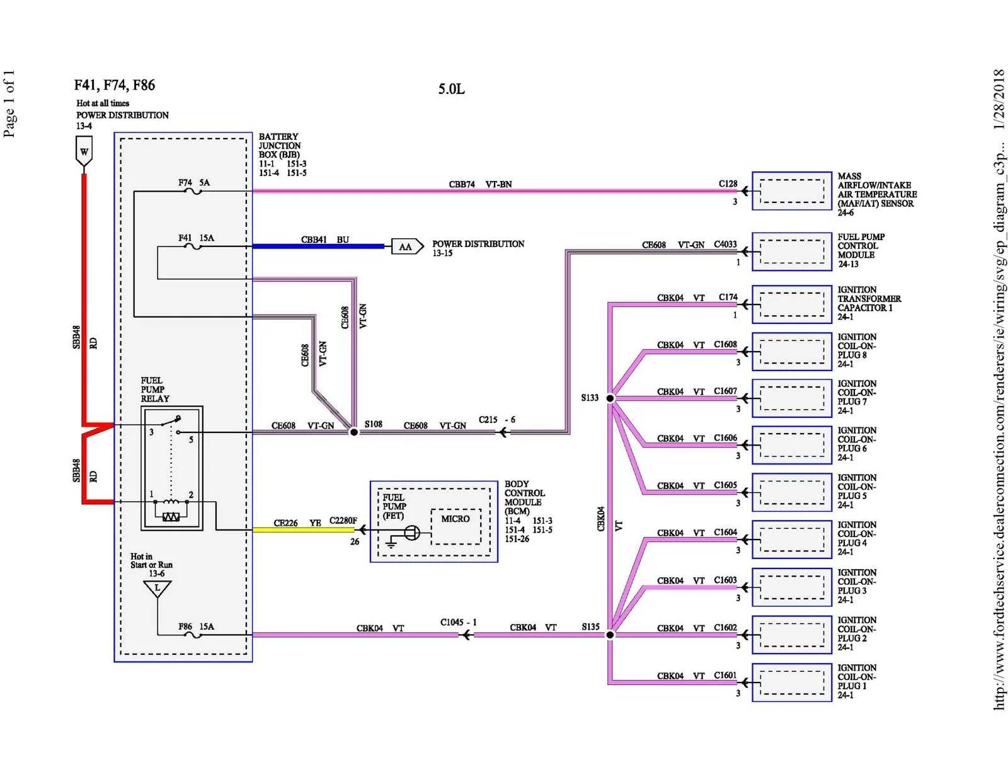Select the MICRO dashed box
The image size is (1008, 779).
455,527
